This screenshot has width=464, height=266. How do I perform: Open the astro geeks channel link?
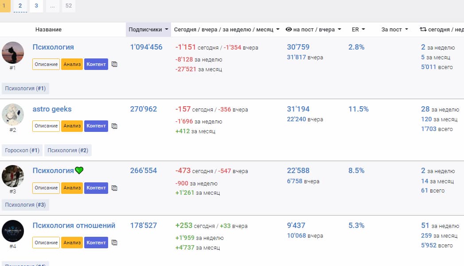(x=52, y=109)
